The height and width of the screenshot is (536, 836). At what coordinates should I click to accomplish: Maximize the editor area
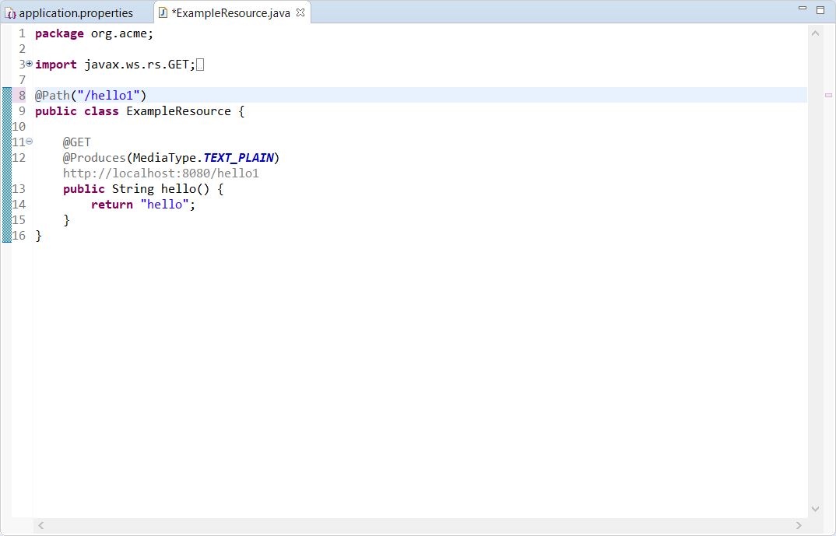(x=820, y=9)
